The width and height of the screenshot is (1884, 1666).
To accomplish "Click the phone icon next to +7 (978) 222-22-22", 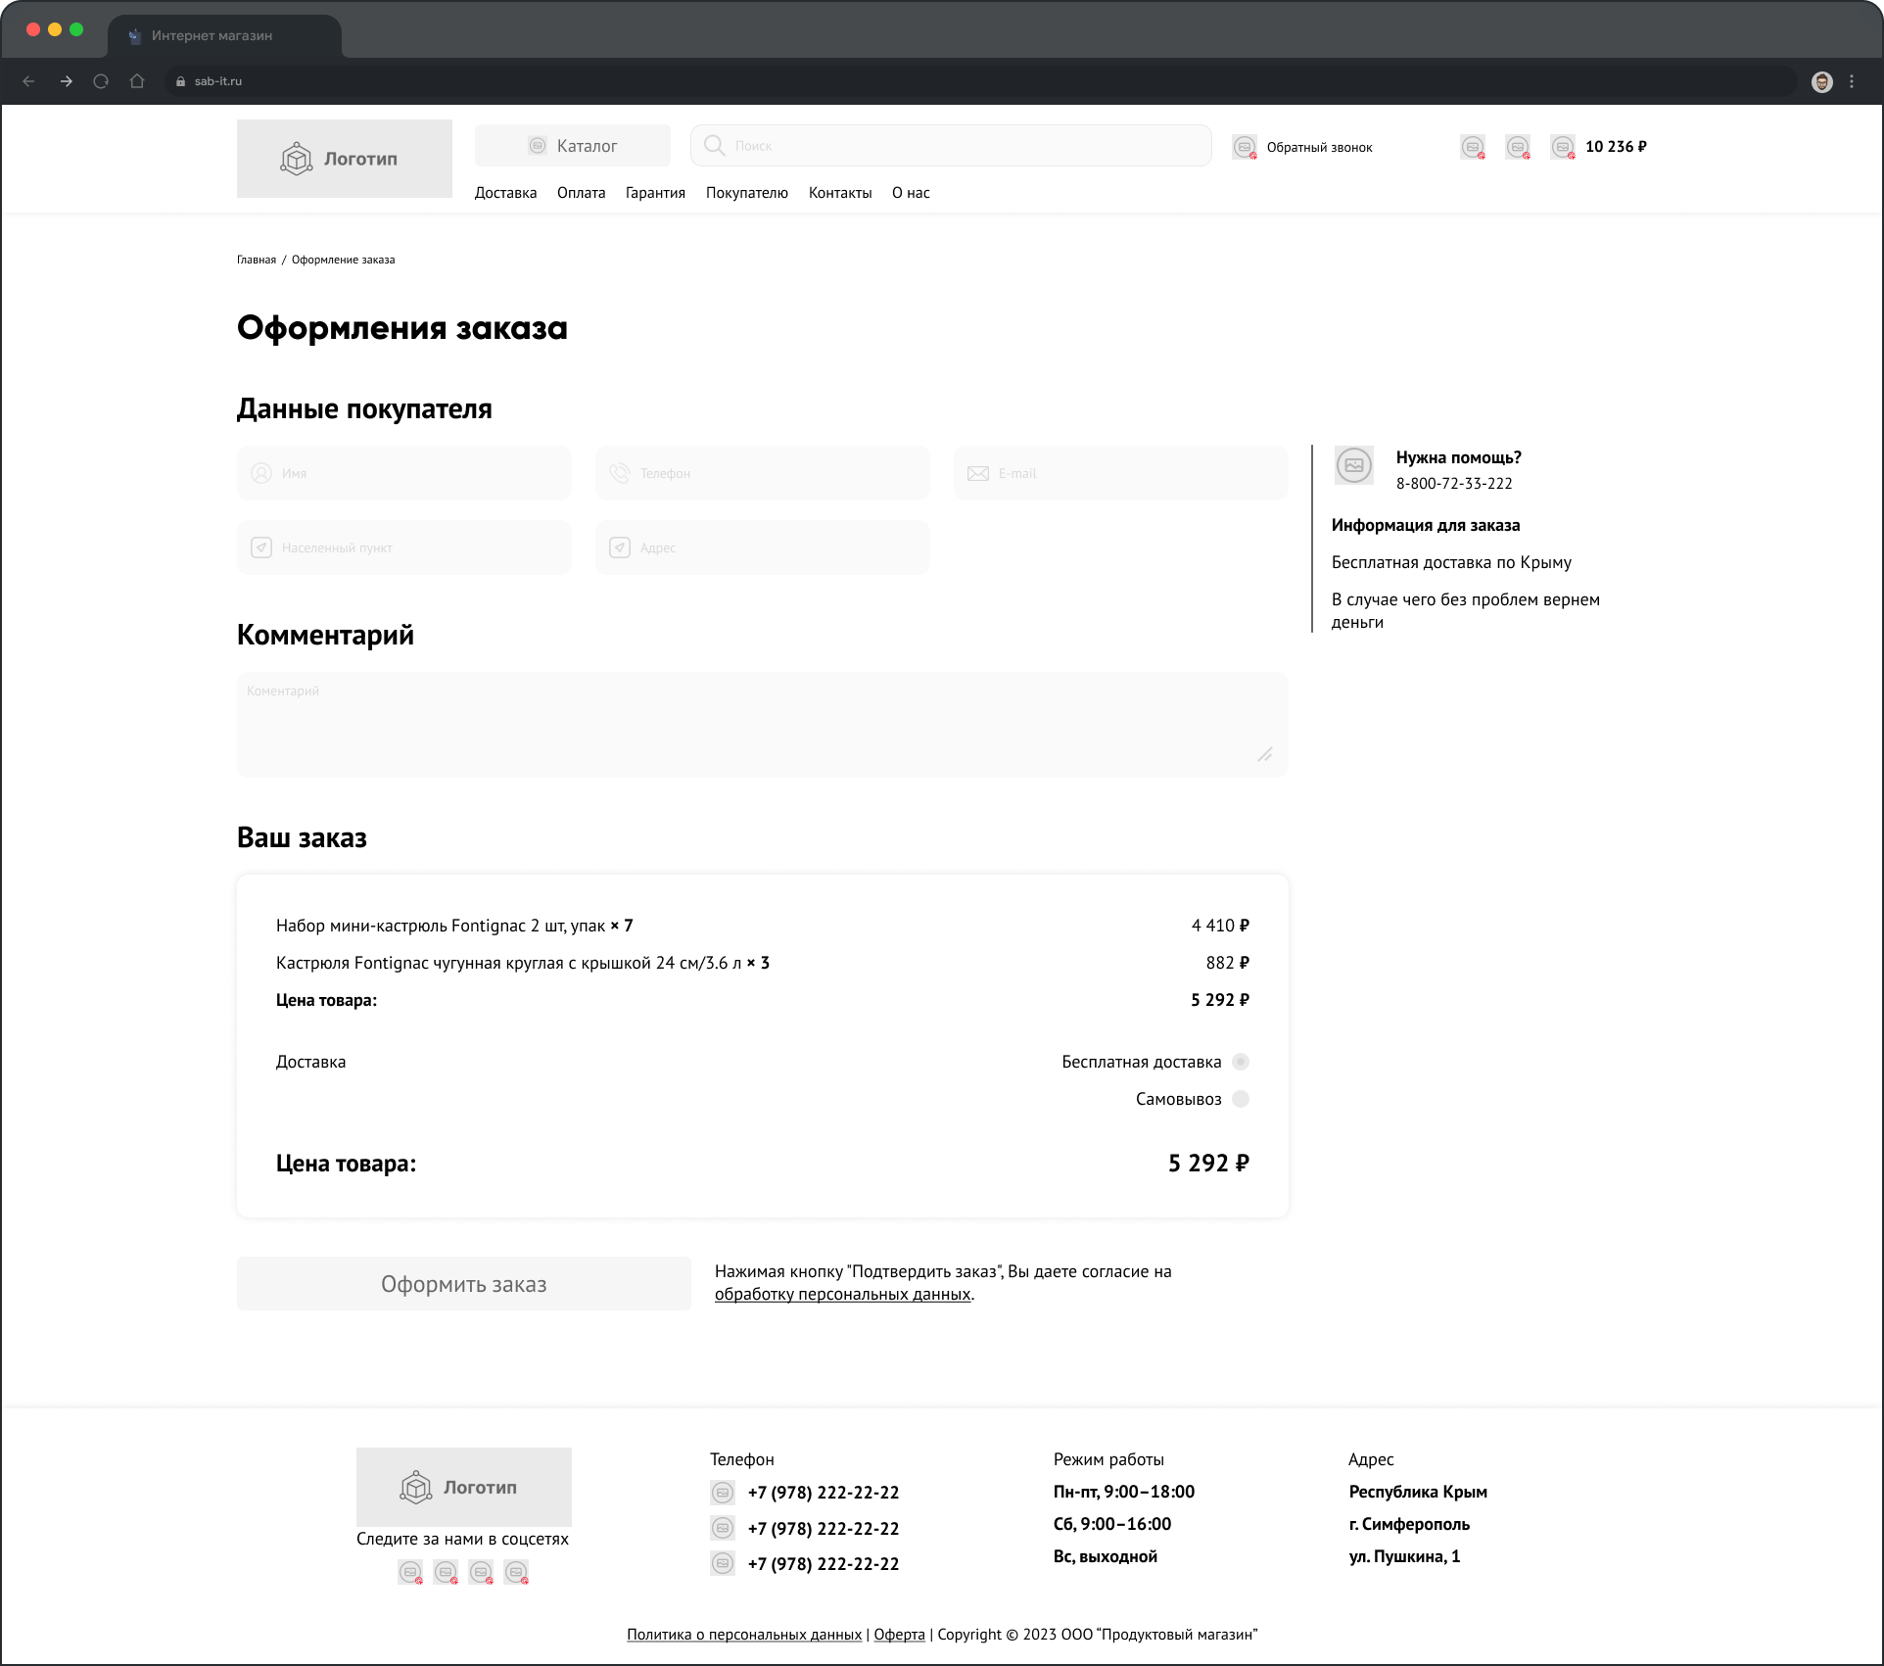I will click(x=723, y=1492).
